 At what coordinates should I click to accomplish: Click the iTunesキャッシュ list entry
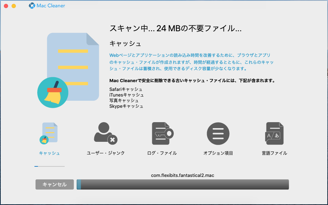[x=126, y=95]
